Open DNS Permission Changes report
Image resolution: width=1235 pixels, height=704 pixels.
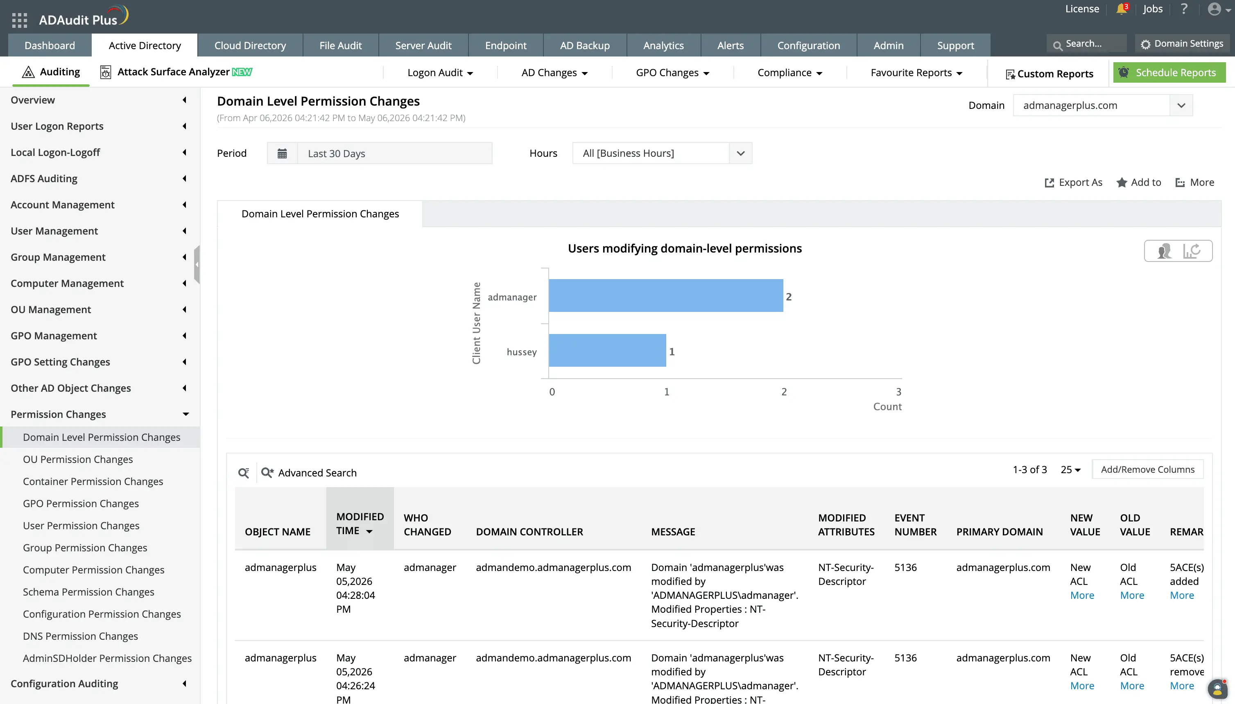point(80,636)
